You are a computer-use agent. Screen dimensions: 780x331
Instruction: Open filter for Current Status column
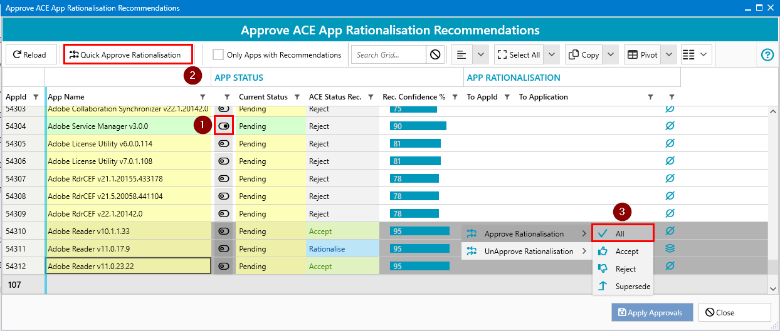tap(297, 97)
